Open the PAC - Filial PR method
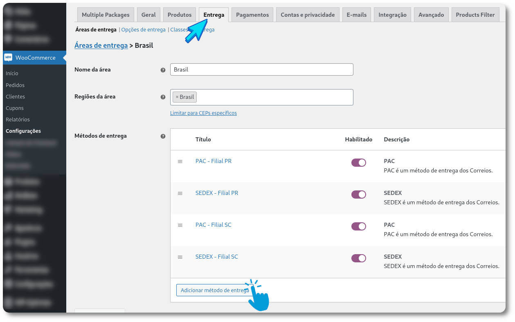This screenshot has height=322, width=515. 214,161
